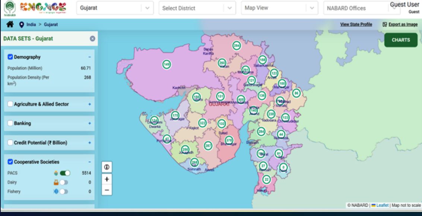Click the map info button above zoom controls
Image resolution: width=422 pixels, height=216 pixels.
[x=107, y=167]
